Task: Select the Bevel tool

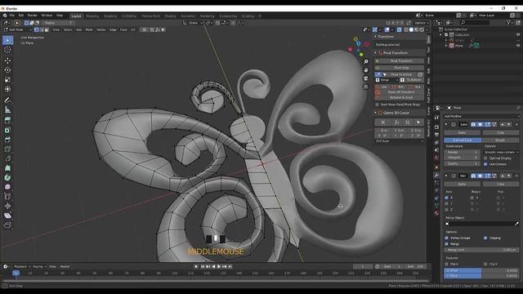Action: 7,140
